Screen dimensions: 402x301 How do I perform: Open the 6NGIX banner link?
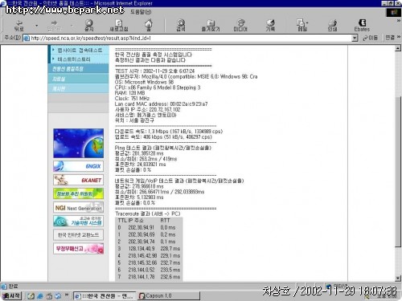[78, 166]
